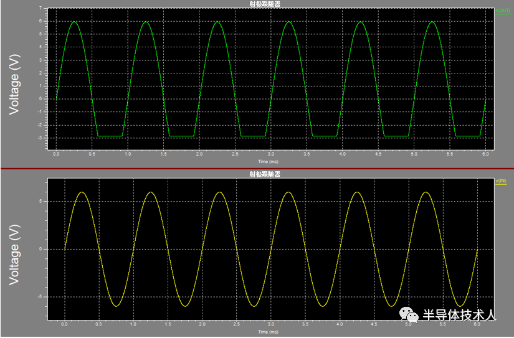This screenshot has width=514, height=338.
Task: Select the v(OUT) legend label
Action: point(503,11)
